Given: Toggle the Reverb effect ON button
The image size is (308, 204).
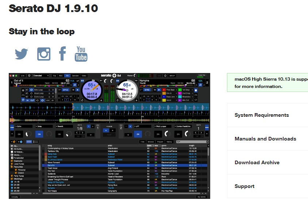Looking at the screenshot, I should [59, 134].
